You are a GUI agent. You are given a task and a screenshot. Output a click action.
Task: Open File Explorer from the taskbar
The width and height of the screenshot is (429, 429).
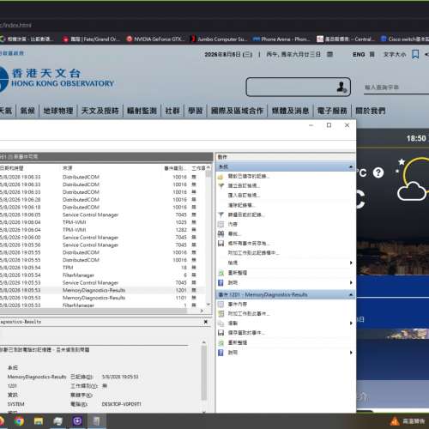point(39,421)
